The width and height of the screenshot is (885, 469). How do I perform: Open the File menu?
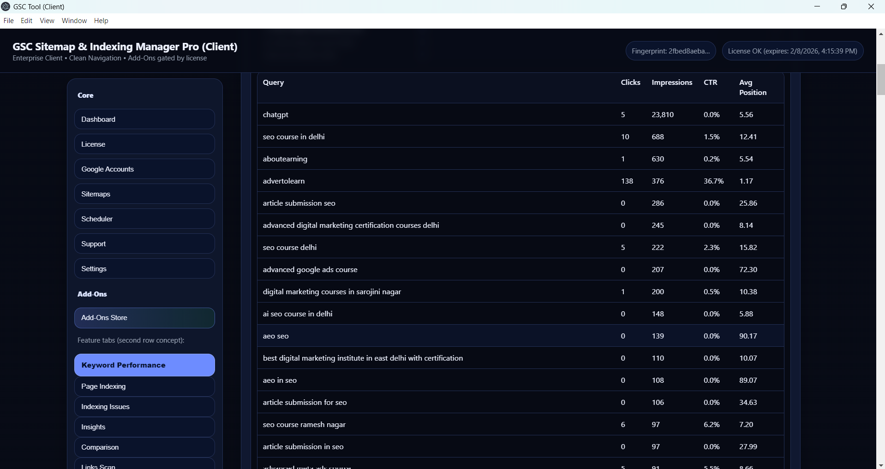(x=8, y=21)
